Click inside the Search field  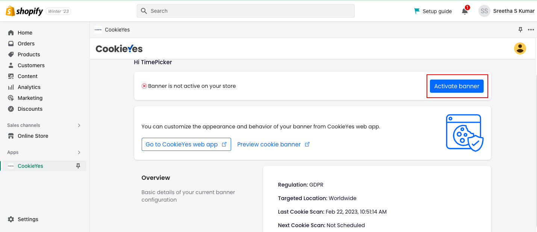[x=246, y=11]
